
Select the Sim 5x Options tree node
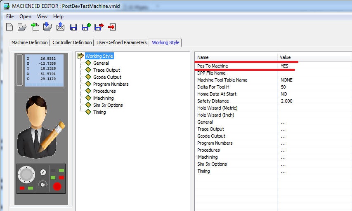(108, 105)
